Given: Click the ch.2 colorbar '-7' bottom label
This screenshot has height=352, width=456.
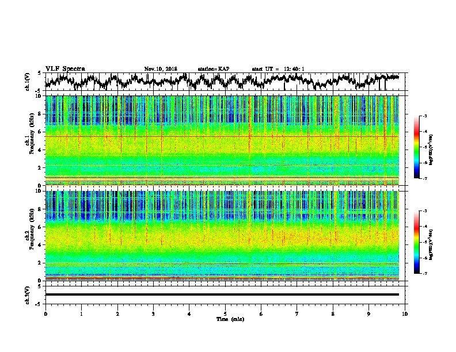Looking at the screenshot, I should (x=425, y=273).
